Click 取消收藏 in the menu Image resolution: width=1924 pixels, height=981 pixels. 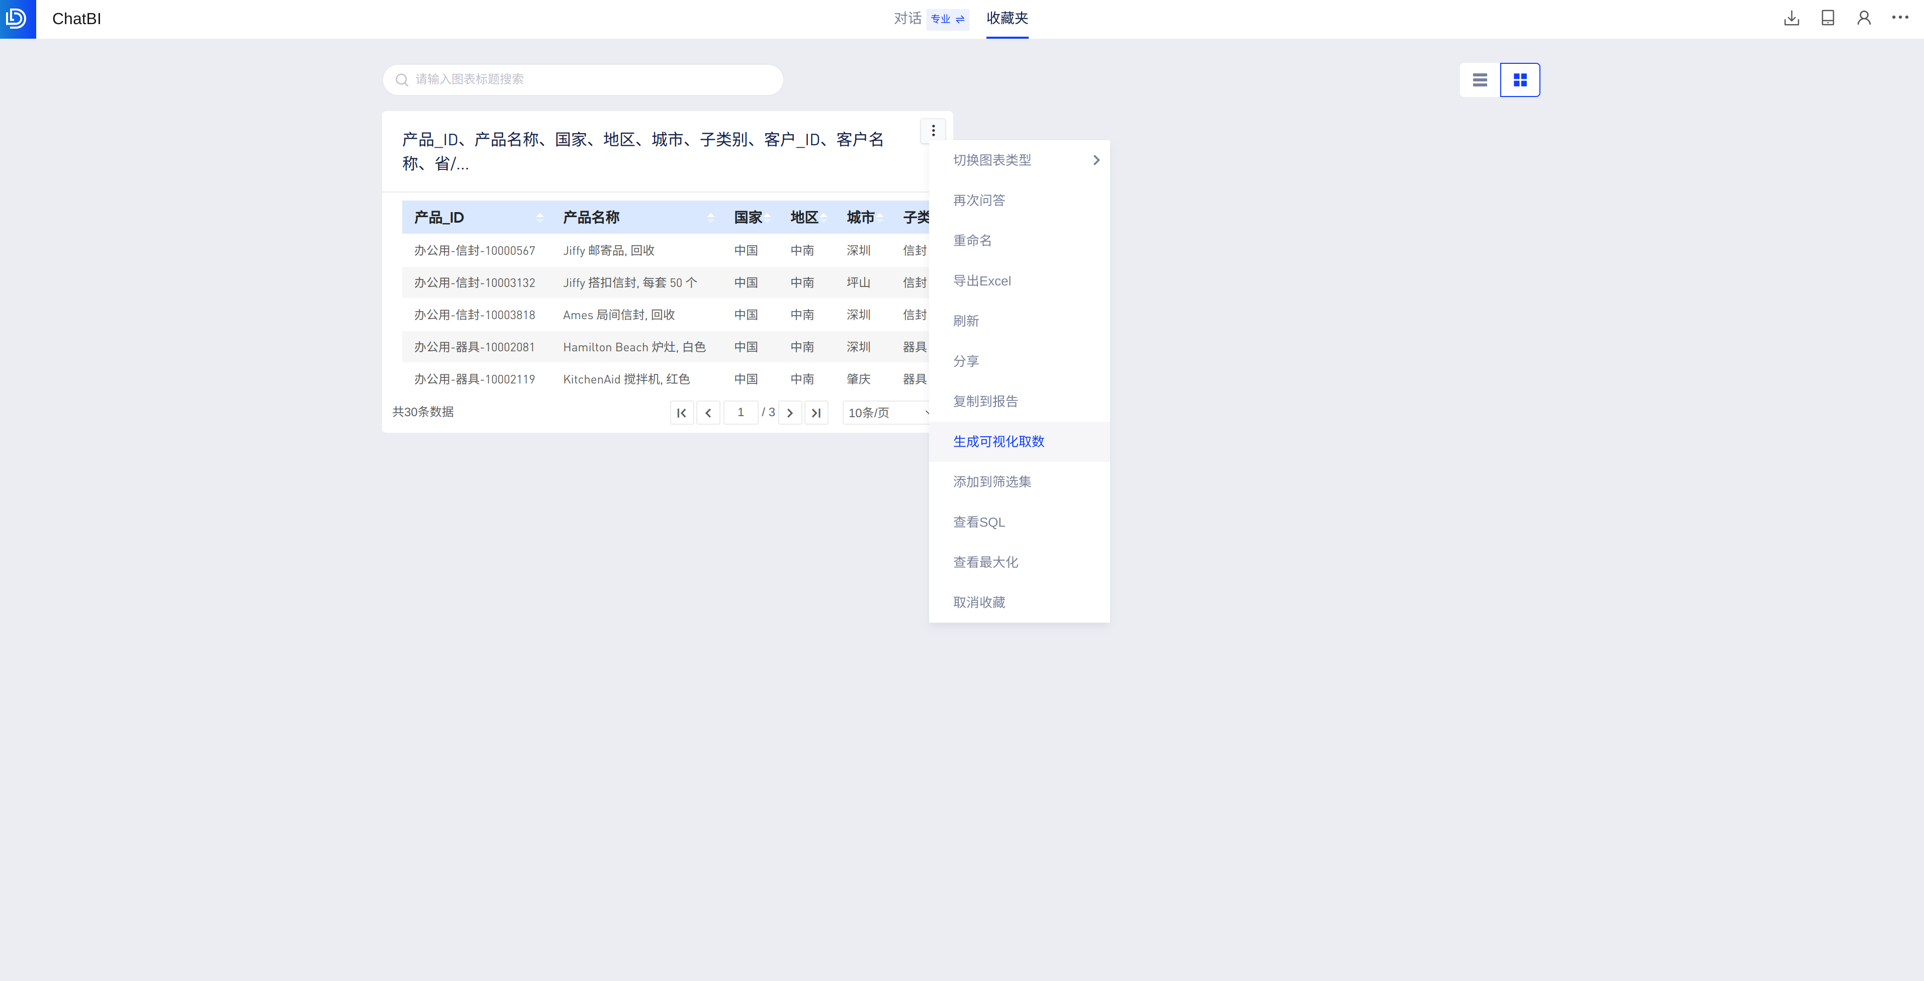978,603
